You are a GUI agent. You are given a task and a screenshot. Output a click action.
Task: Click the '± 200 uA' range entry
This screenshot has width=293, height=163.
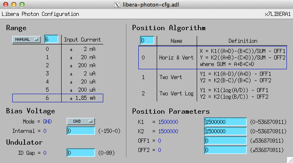pyautogui.click(x=82, y=90)
